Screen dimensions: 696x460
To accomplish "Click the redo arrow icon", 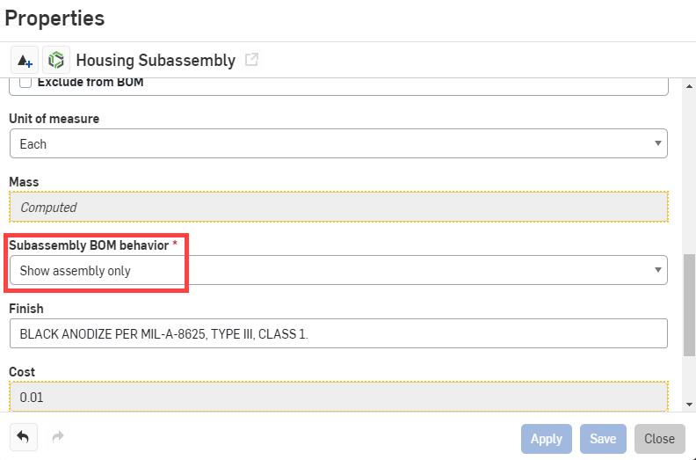I will pos(59,436).
